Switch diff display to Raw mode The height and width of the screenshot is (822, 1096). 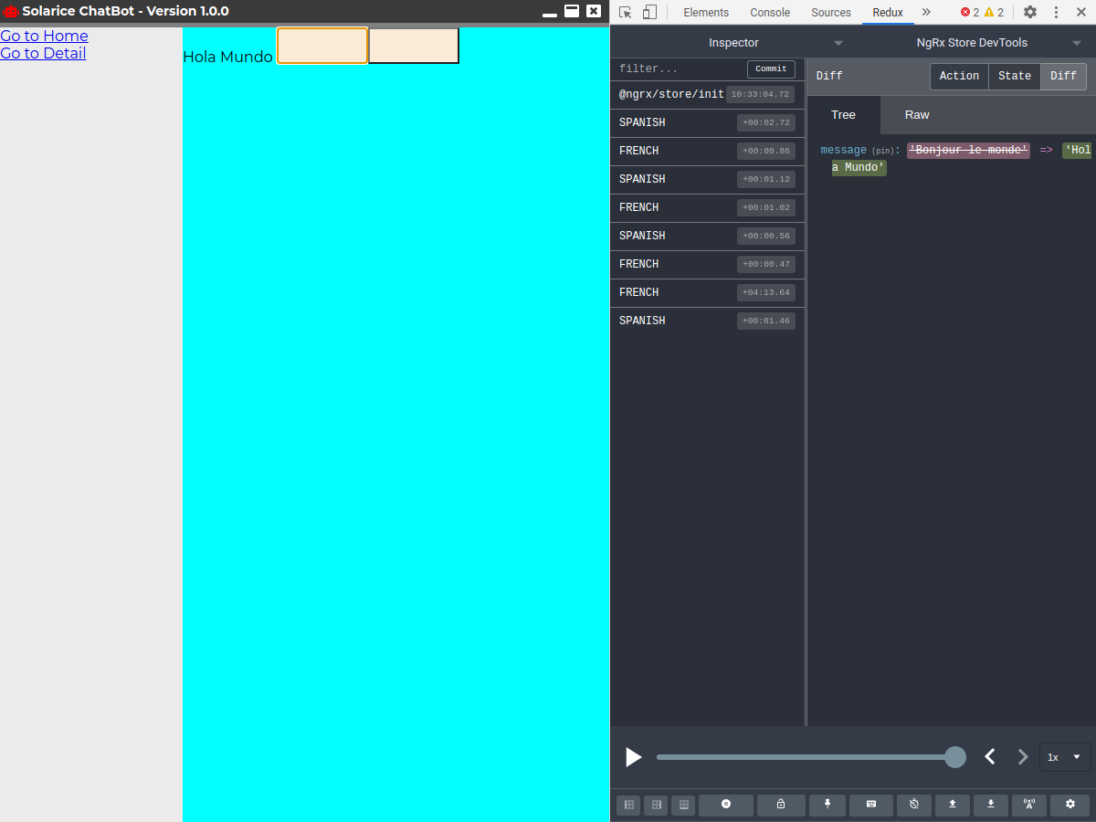916,115
